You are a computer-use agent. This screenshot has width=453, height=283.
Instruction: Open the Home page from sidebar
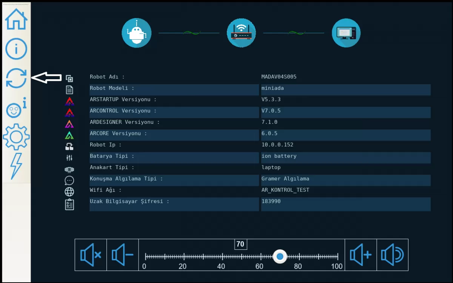(16, 19)
